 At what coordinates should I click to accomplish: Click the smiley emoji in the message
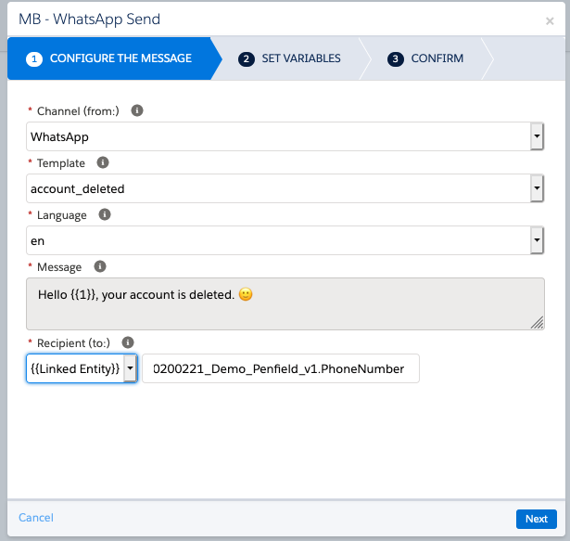(246, 294)
